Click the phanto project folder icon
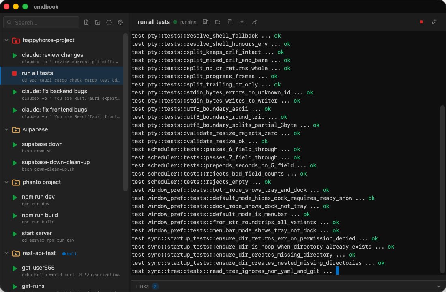Image resolution: width=446 pixels, height=292 pixels. click(x=16, y=182)
